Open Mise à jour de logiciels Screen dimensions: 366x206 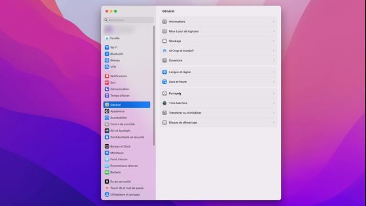pyautogui.click(x=218, y=31)
